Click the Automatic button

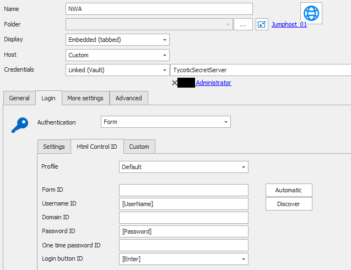(x=289, y=190)
